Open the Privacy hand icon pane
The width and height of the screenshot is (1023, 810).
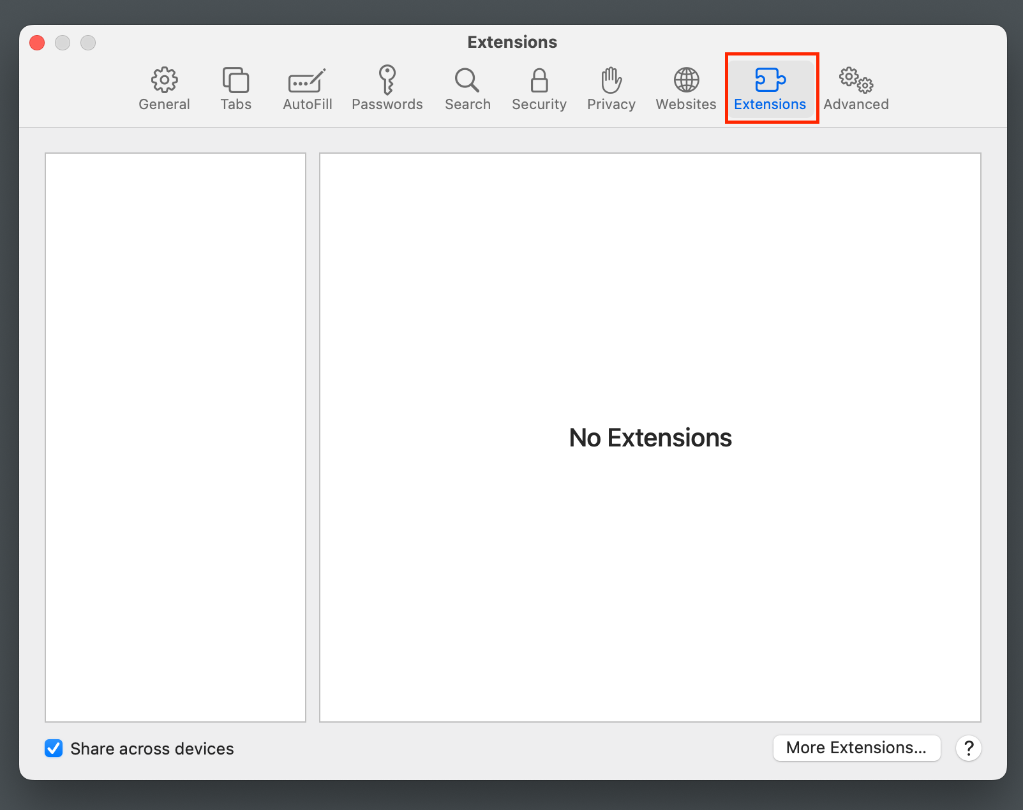click(611, 89)
